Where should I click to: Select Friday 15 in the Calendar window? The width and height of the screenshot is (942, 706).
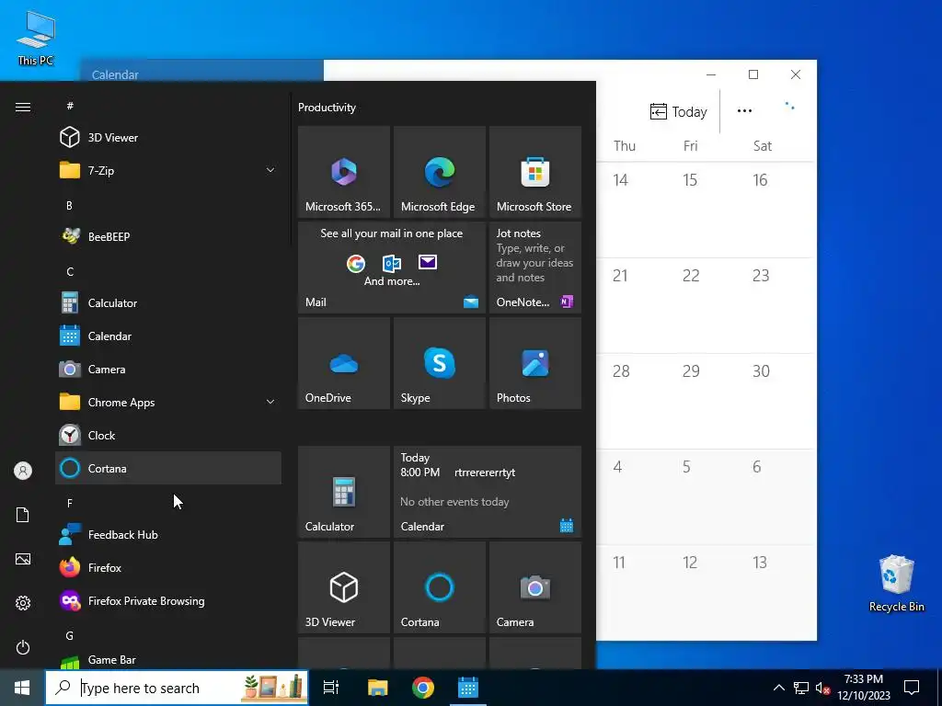click(707, 210)
